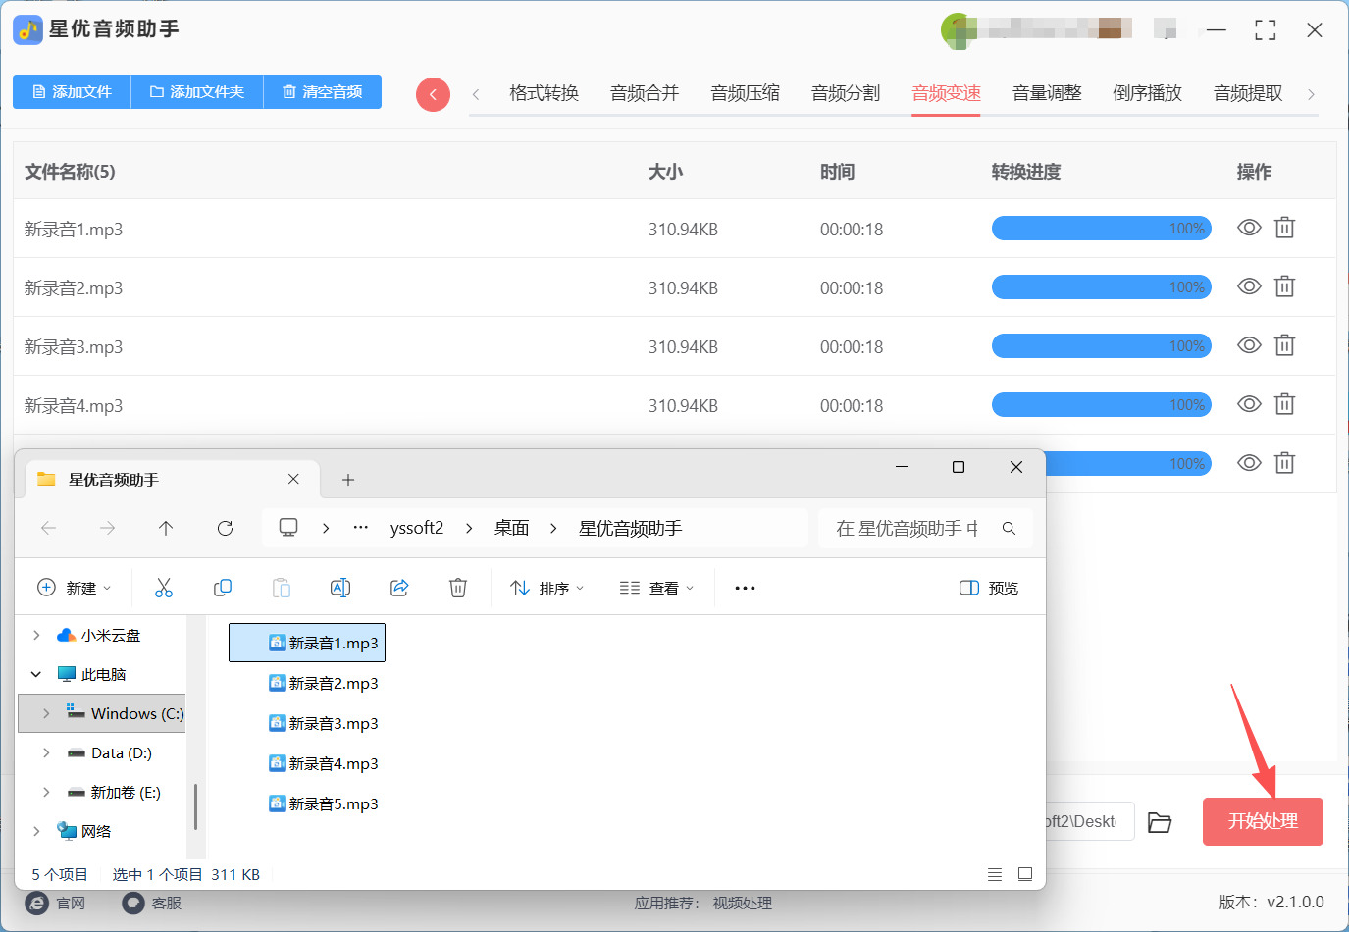Image resolution: width=1349 pixels, height=932 pixels.
Task: Click the Share icon in Explorer toolbar
Action: [x=399, y=588]
